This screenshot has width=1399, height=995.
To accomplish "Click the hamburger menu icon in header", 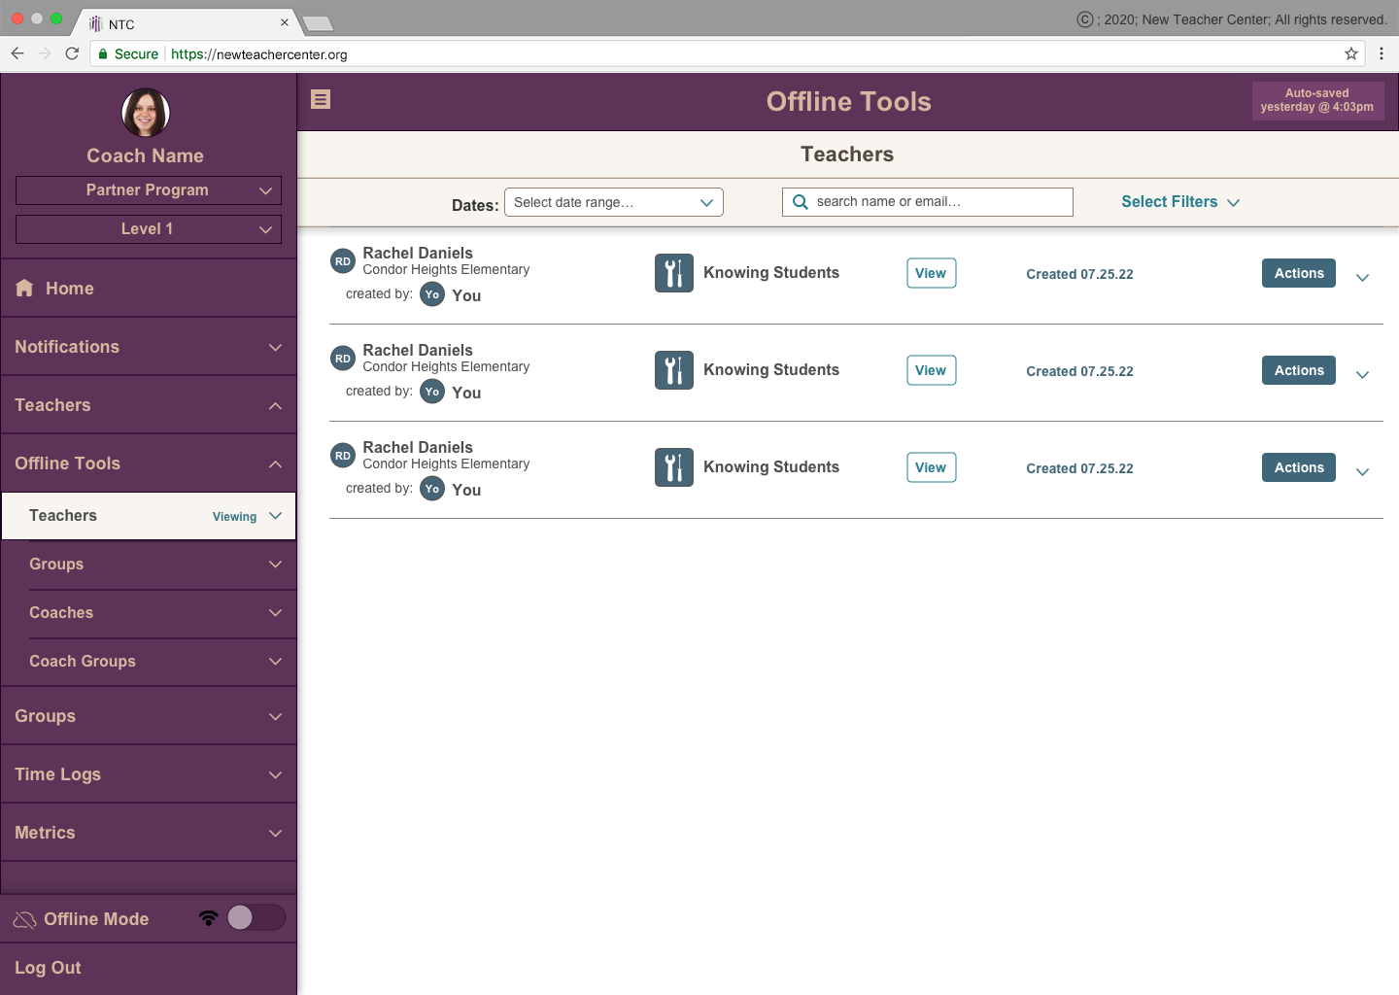I will (321, 99).
